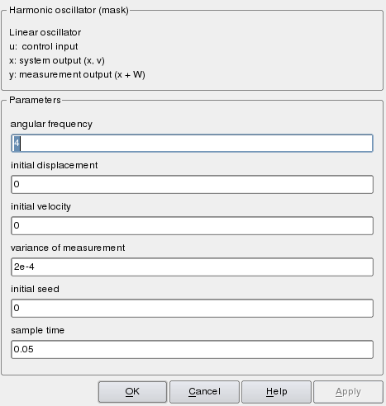Dismiss the dialog with Cancel

204,392
